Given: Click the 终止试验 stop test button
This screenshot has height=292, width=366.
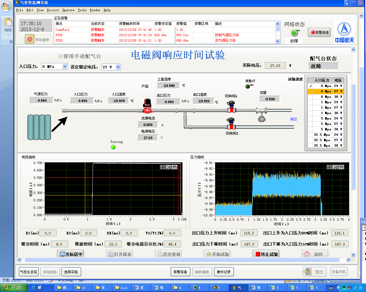Looking at the screenshot, I should [x=266, y=254].
